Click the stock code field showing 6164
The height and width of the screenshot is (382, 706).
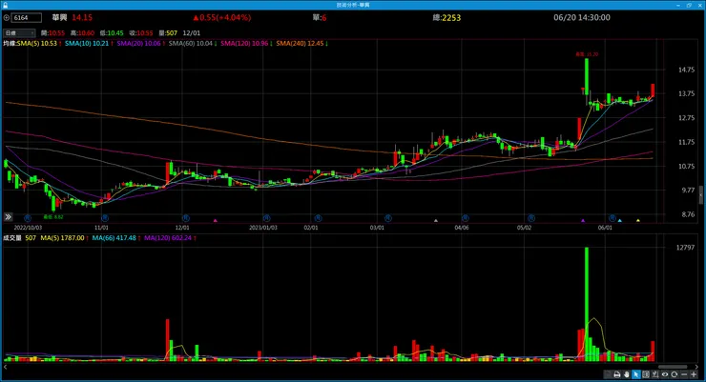pos(26,17)
